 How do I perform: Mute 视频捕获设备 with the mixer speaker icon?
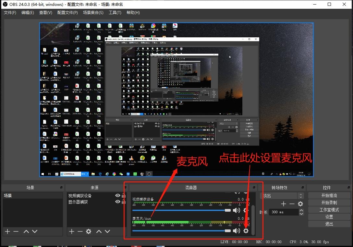point(237,210)
